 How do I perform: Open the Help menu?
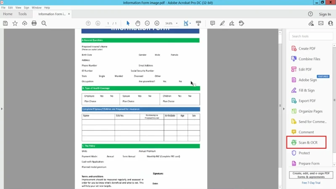click(x=47, y=8)
